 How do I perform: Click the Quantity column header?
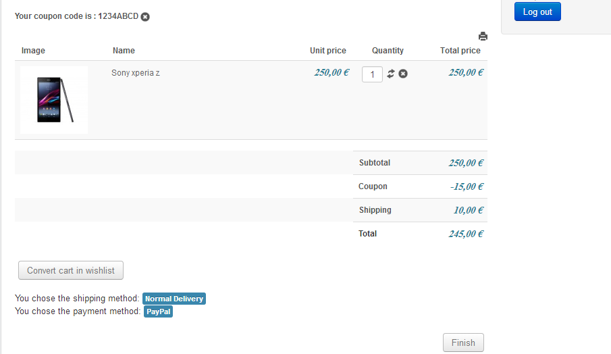(x=388, y=51)
